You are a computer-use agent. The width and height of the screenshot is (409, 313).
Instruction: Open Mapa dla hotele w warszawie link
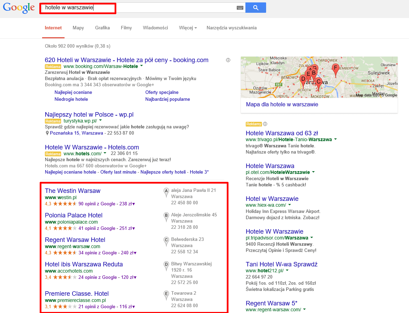tap(282, 104)
